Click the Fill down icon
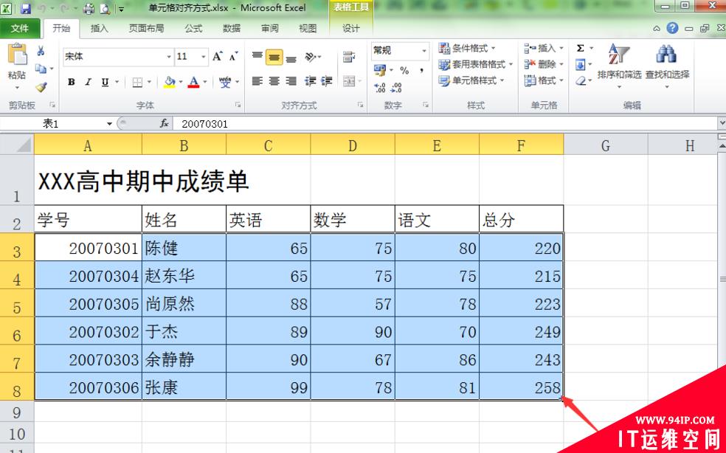Image resolution: width=726 pixels, height=453 pixels. 581,64
